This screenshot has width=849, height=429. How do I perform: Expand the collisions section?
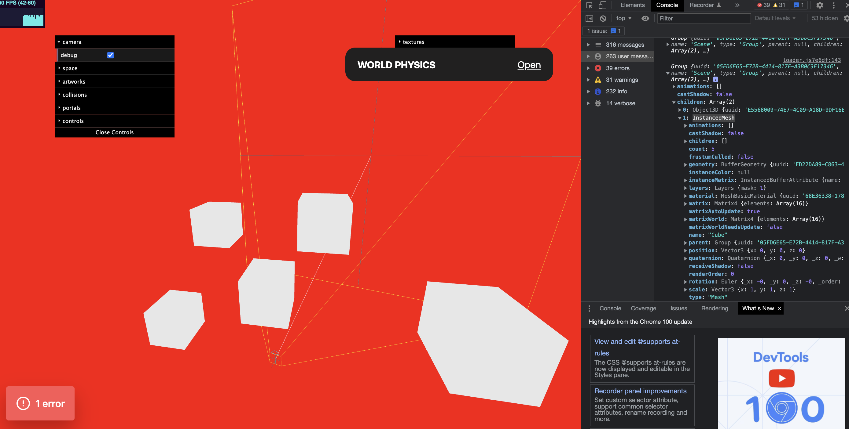pos(75,95)
